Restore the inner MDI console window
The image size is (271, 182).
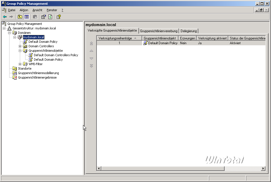click(x=261, y=10)
